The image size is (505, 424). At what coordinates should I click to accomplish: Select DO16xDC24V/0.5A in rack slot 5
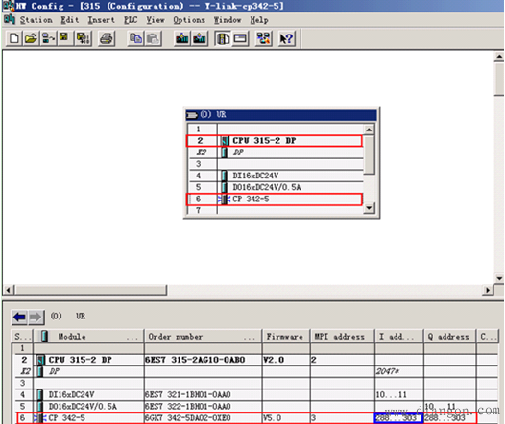click(276, 187)
